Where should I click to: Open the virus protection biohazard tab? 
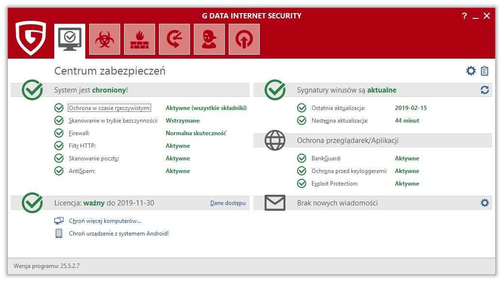point(105,39)
